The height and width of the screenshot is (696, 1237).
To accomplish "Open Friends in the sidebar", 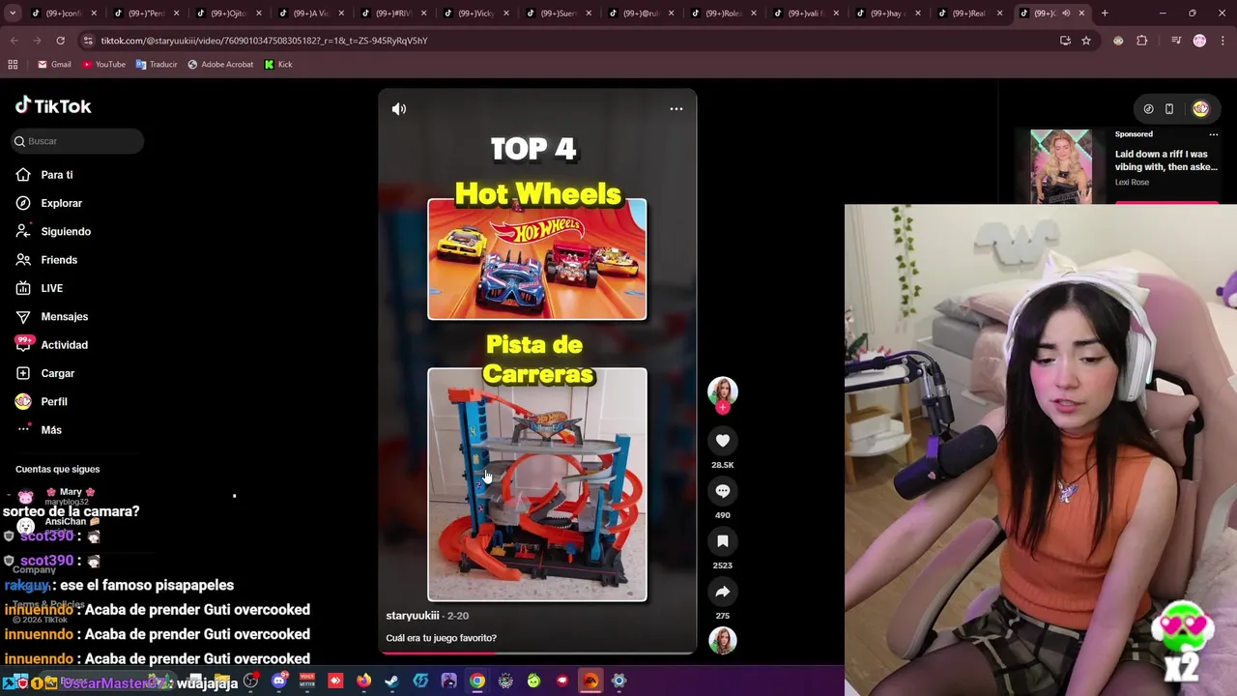I will [x=46, y=260].
